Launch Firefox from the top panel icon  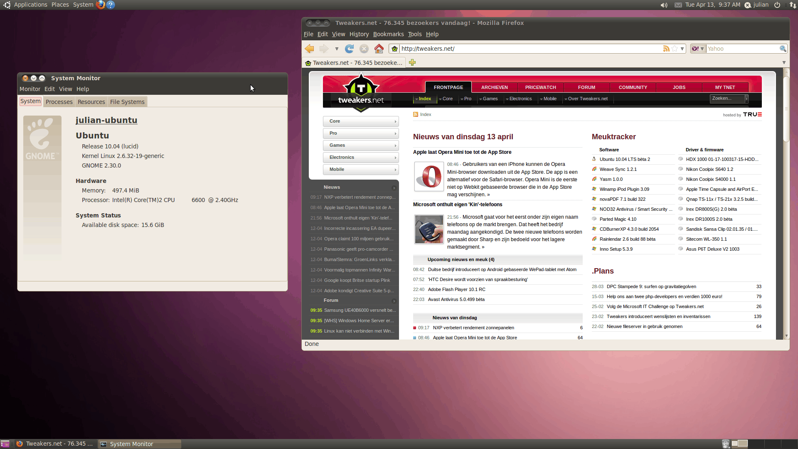click(100, 5)
